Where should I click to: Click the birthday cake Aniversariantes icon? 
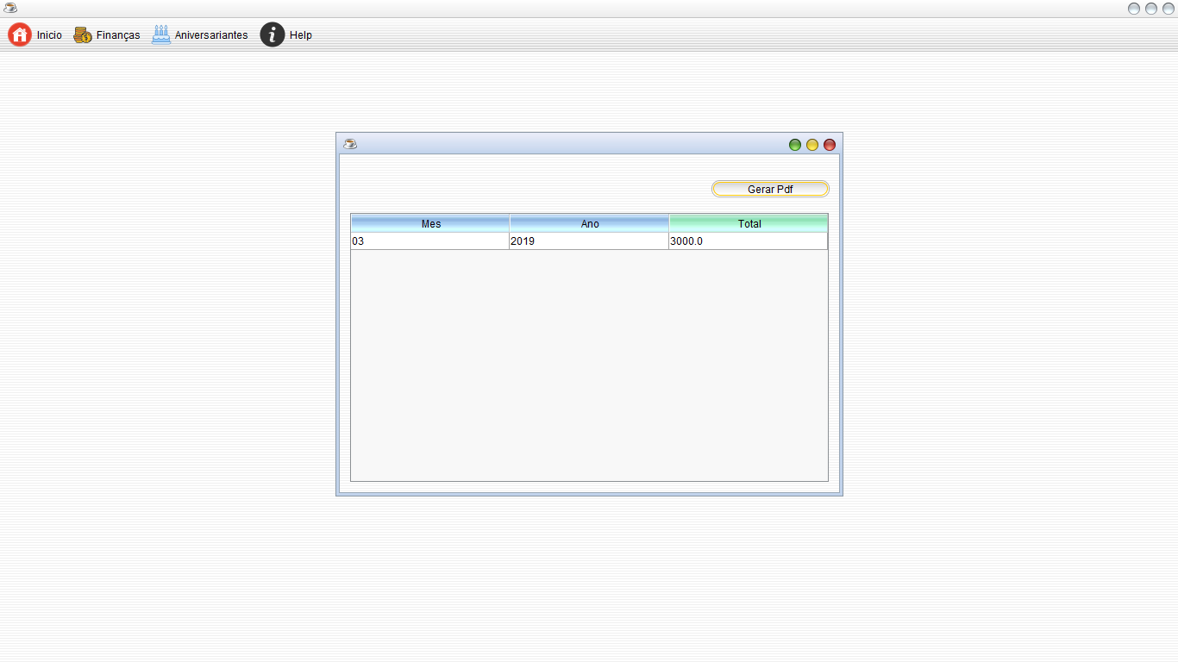click(161, 34)
